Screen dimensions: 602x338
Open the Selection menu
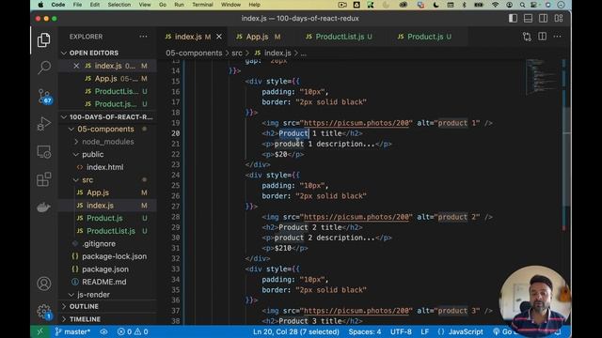tap(119, 5)
